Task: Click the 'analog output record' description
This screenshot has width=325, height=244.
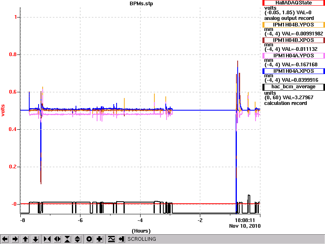Action: [x=289, y=18]
